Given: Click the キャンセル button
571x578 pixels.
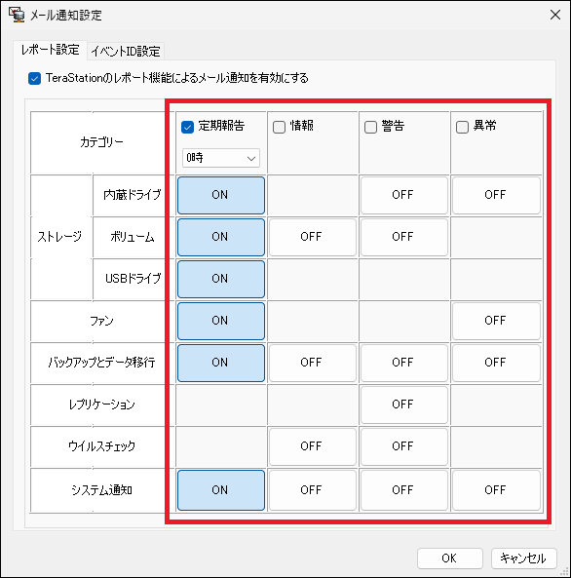Looking at the screenshot, I should pyautogui.click(x=523, y=559).
